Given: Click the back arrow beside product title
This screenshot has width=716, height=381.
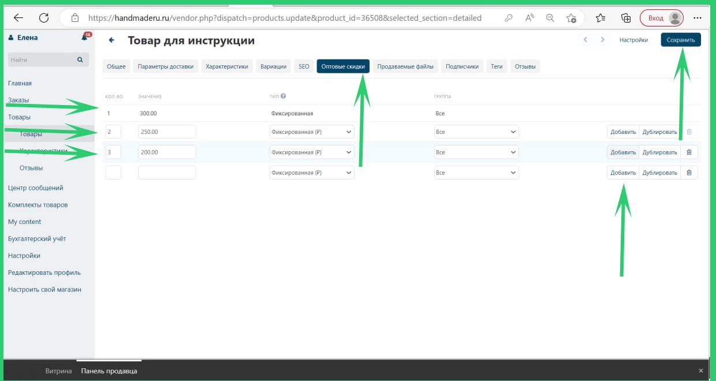Looking at the screenshot, I should point(111,40).
